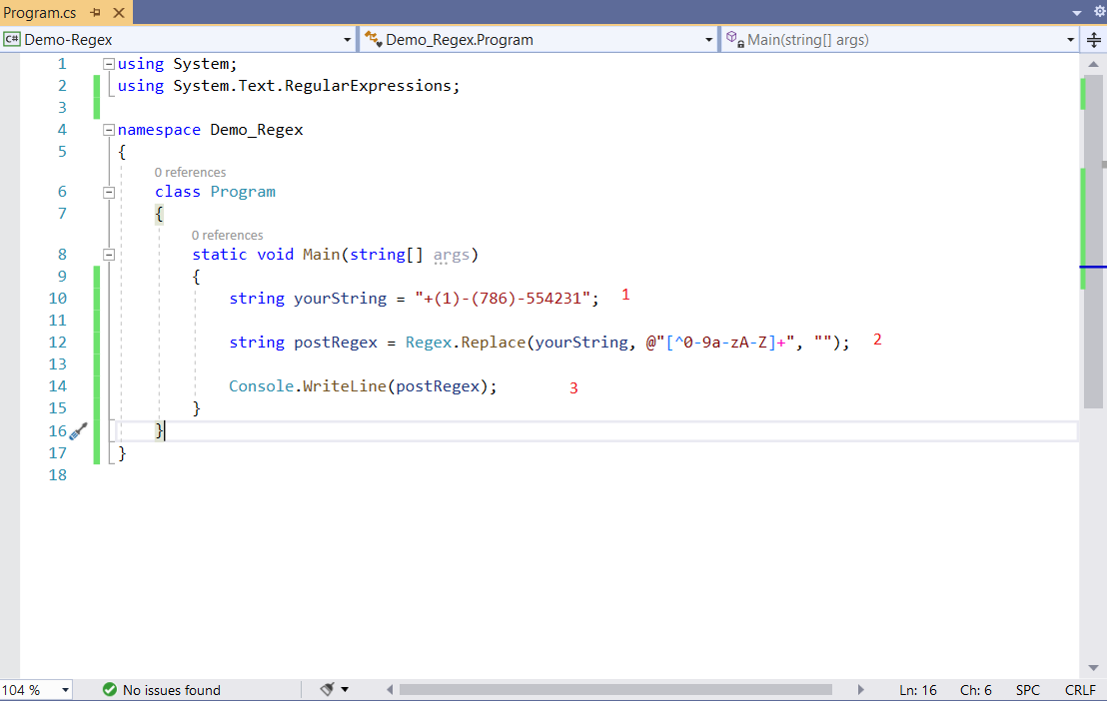Collapse the Main method using its fold box

(x=108, y=254)
